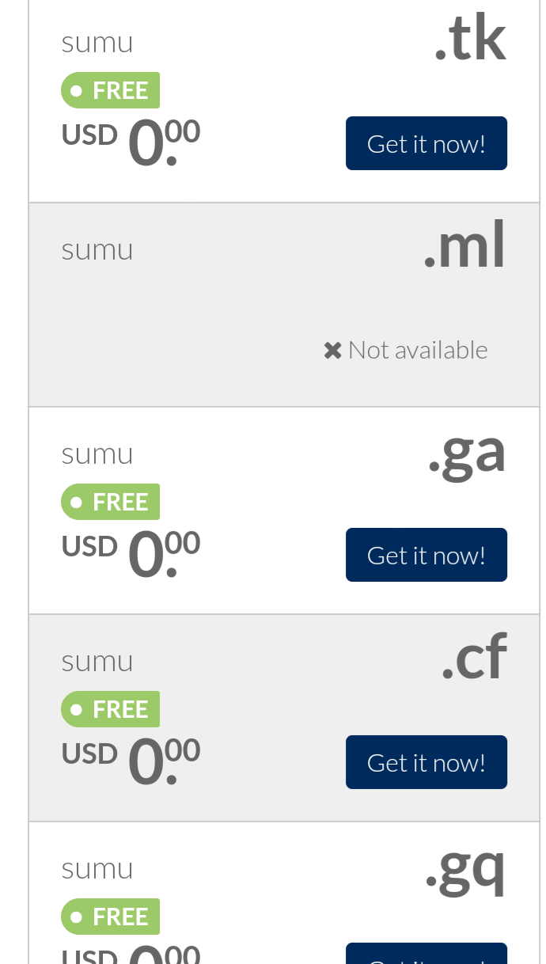Click the .gq extension heading

point(465,868)
